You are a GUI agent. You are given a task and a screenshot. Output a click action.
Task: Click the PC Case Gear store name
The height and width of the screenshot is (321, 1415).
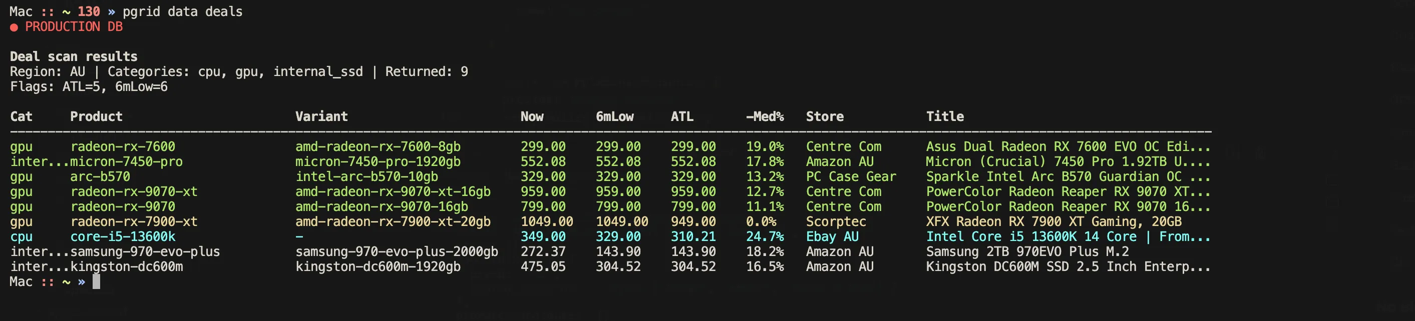click(x=851, y=176)
